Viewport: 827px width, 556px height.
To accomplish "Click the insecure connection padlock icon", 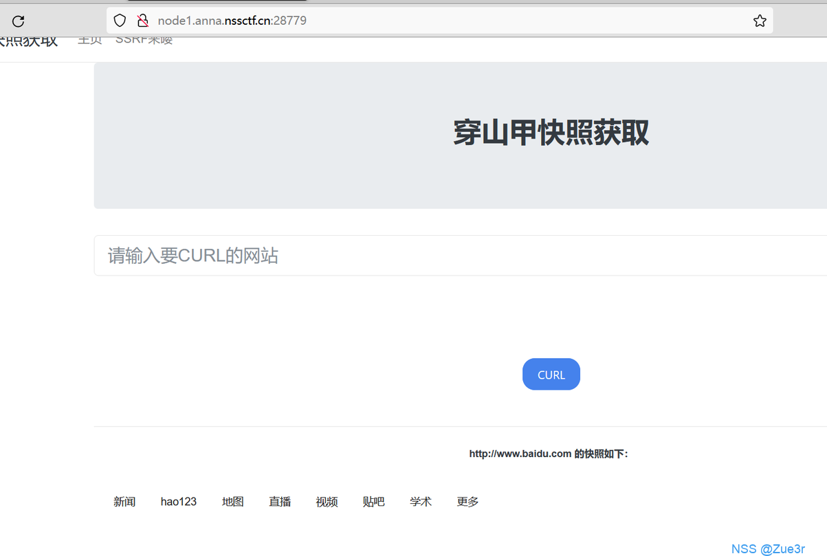I will 142,21.
